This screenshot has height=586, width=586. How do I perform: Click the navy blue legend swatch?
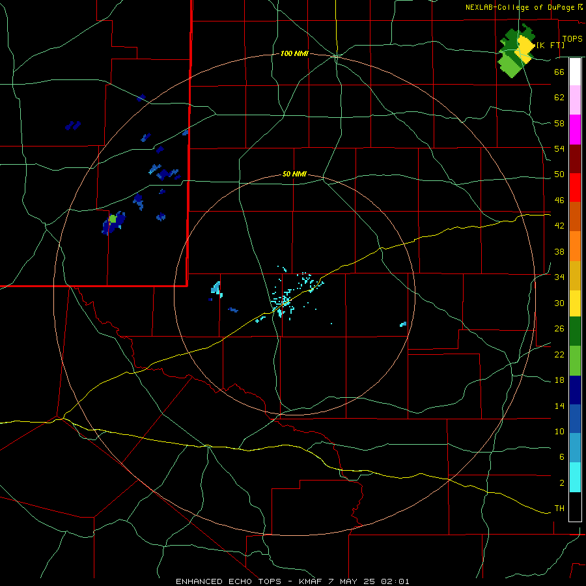click(x=575, y=390)
